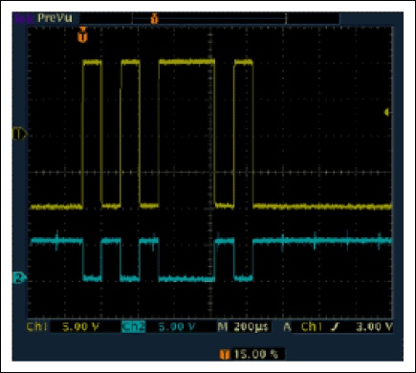This screenshot has height=373, width=416.
Task: Select the orange trigger marker in the record bar
Action: (154, 18)
